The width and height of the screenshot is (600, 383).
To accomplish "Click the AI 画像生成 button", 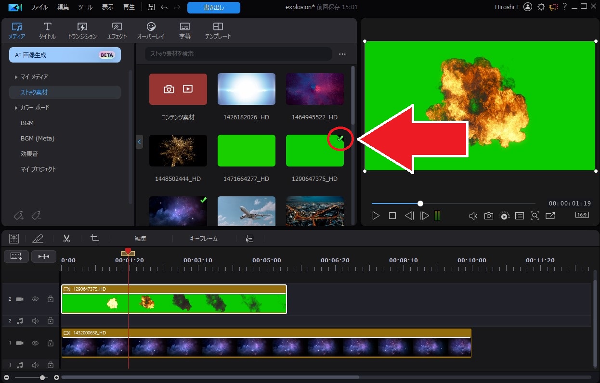I will pyautogui.click(x=65, y=55).
